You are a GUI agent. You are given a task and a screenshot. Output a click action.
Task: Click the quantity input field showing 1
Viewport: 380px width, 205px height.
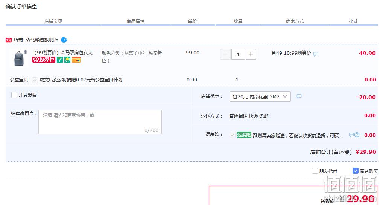(x=238, y=54)
